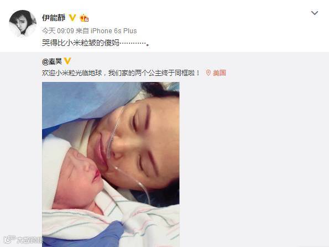329x247 pixels.
Task: Click the 伊能静 username link
Action: tap(54, 18)
